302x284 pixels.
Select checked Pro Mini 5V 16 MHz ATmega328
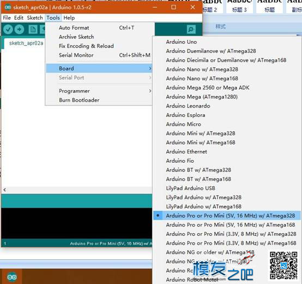[x=227, y=216]
